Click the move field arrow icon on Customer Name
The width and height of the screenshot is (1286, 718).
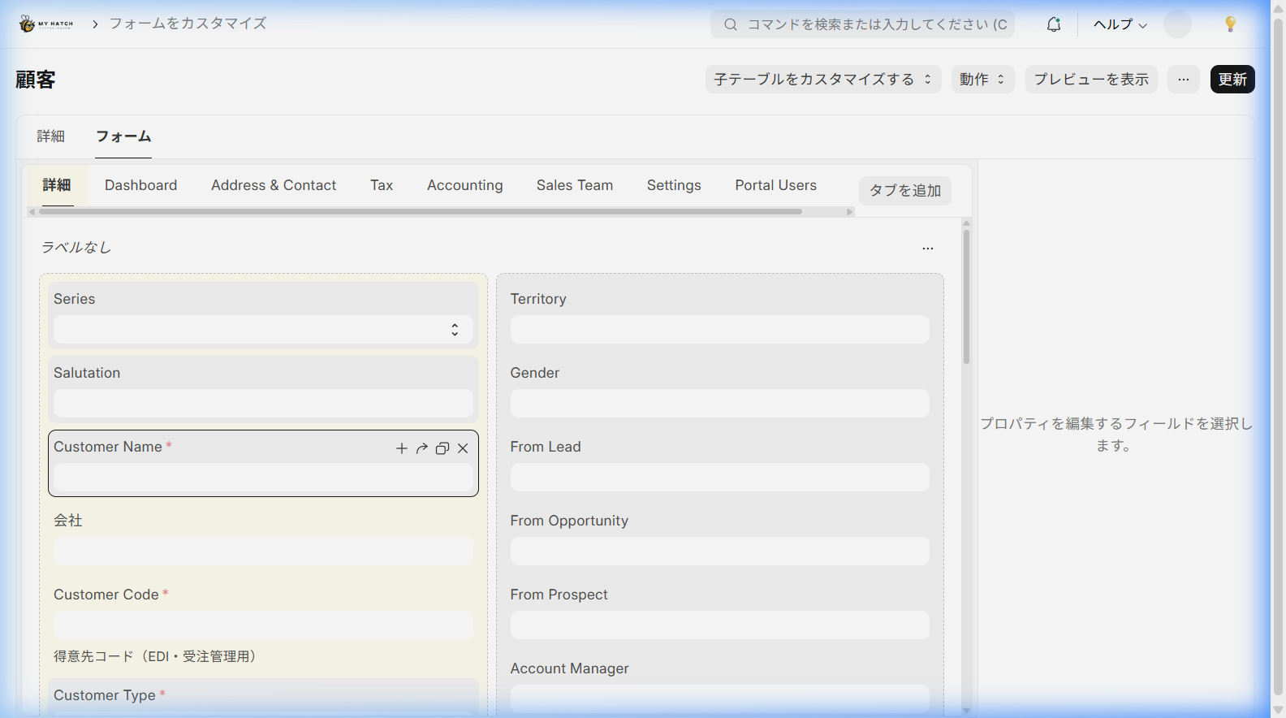(422, 448)
